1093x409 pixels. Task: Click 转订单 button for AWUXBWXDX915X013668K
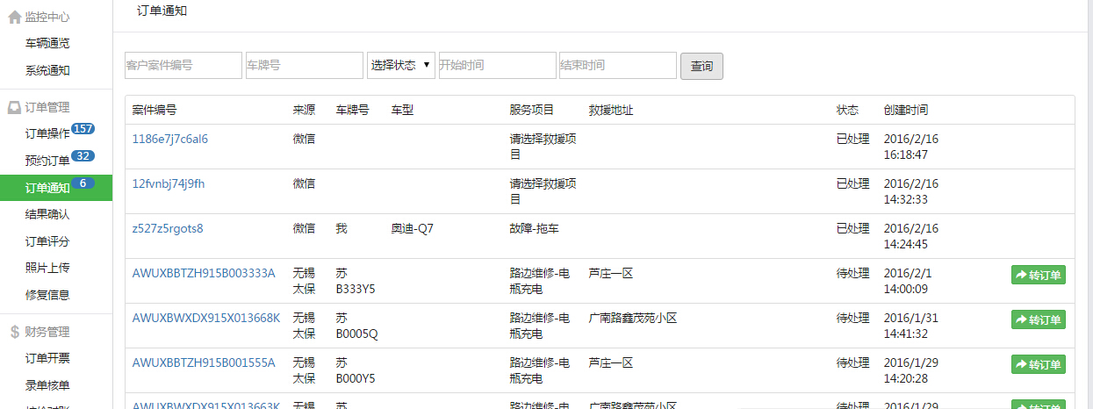(1038, 319)
